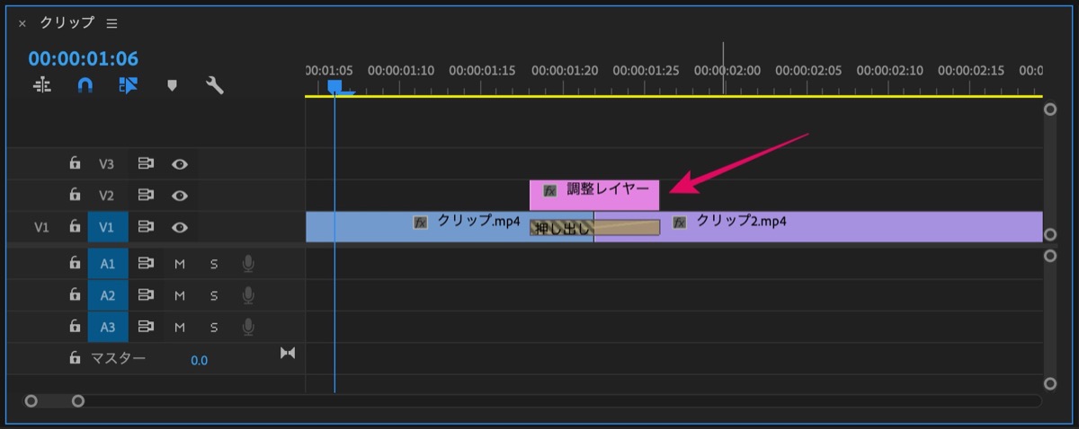Toggle lock on track A2
Screen dimensions: 1079x429
click(x=76, y=295)
